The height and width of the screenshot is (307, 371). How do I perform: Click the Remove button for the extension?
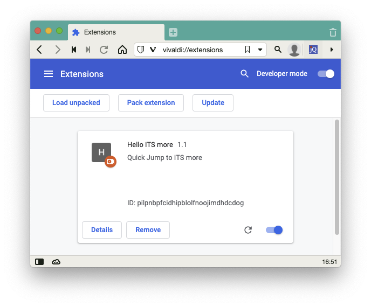pyautogui.click(x=148, y=230)
